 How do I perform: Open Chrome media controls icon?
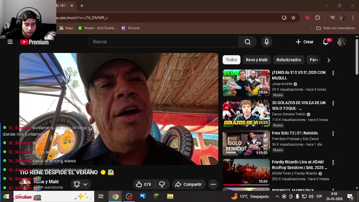[x=333, y=18]
